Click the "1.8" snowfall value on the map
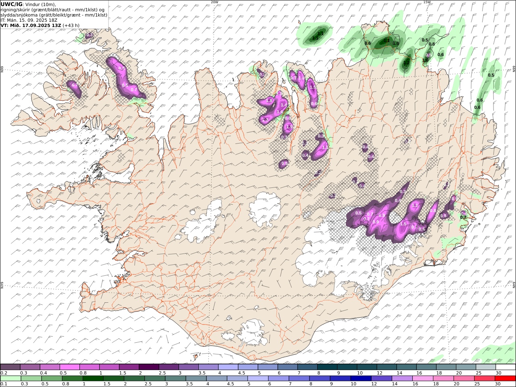 tap(269, 100)
